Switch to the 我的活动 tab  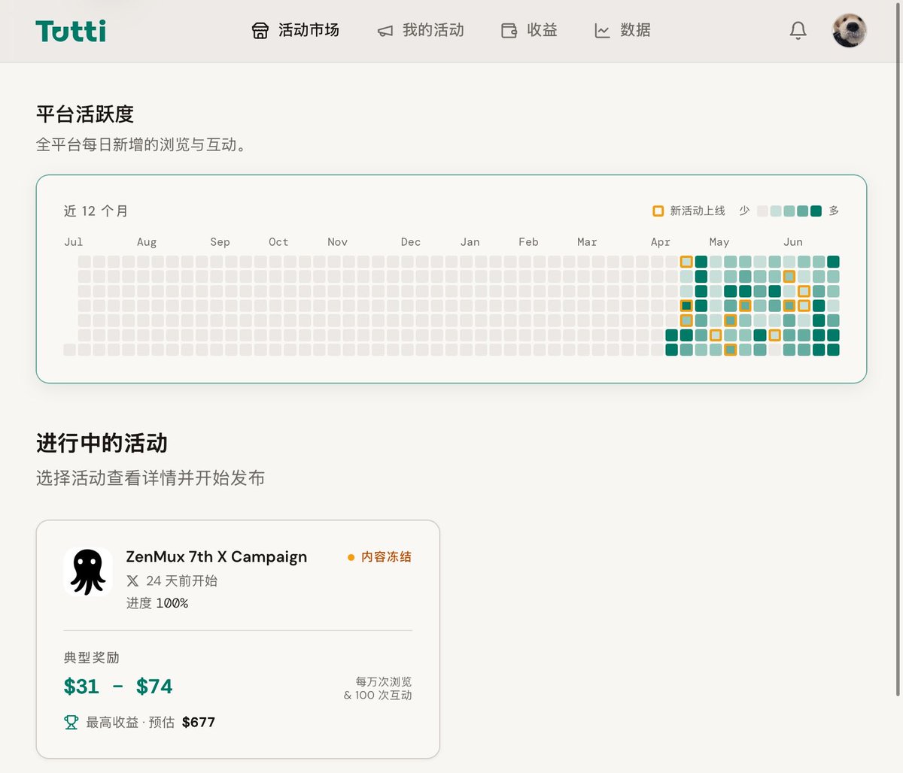(421, 31)
